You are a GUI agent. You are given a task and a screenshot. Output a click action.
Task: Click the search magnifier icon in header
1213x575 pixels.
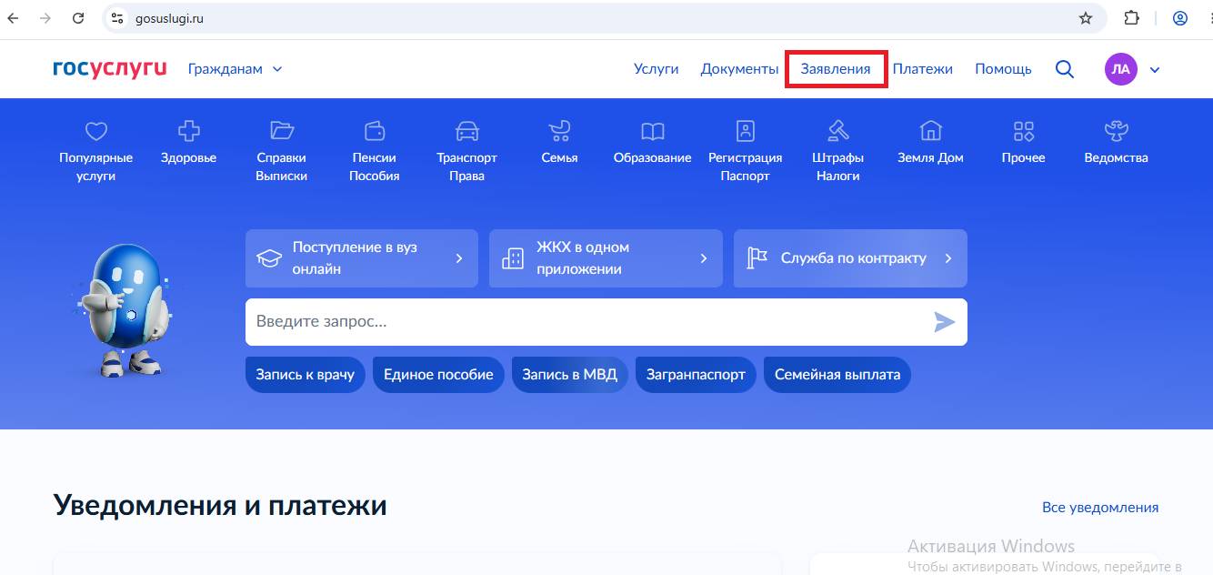[1064, 69]
